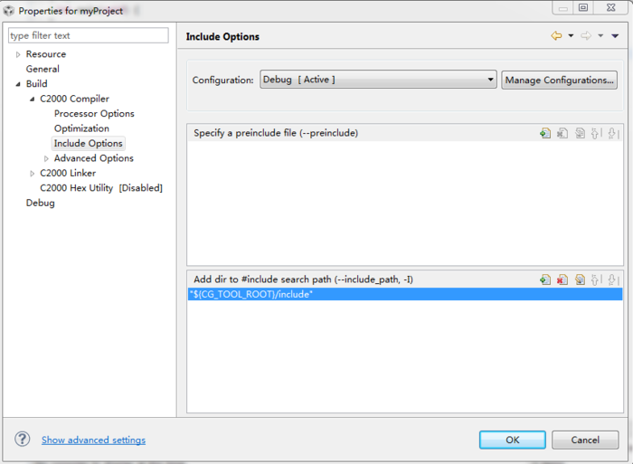Image resolution: width=633 pixels, height=464 pixels.
Task: Click Manage Configurations button
Action: (560, 80)
